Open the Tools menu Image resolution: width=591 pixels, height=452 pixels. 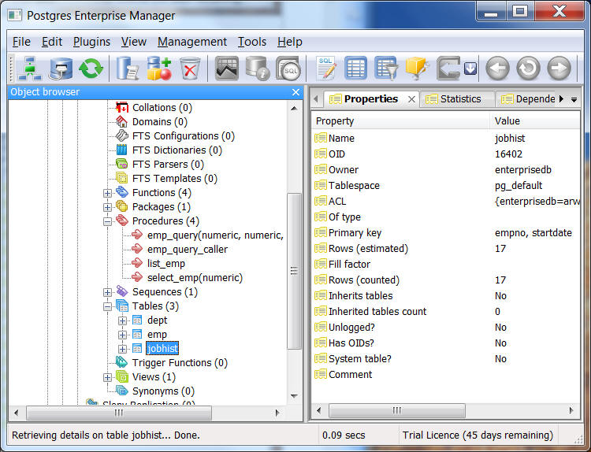252,42
